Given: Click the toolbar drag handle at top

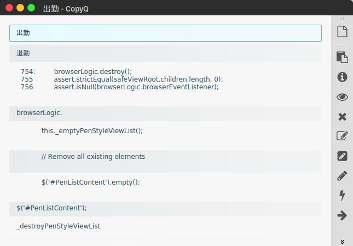Looking at the screenshot, I should [x=342, y=19].
